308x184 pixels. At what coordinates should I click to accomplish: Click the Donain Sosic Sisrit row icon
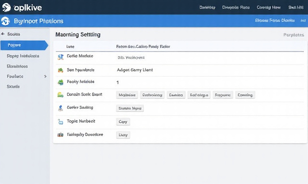tap(60, 95)
